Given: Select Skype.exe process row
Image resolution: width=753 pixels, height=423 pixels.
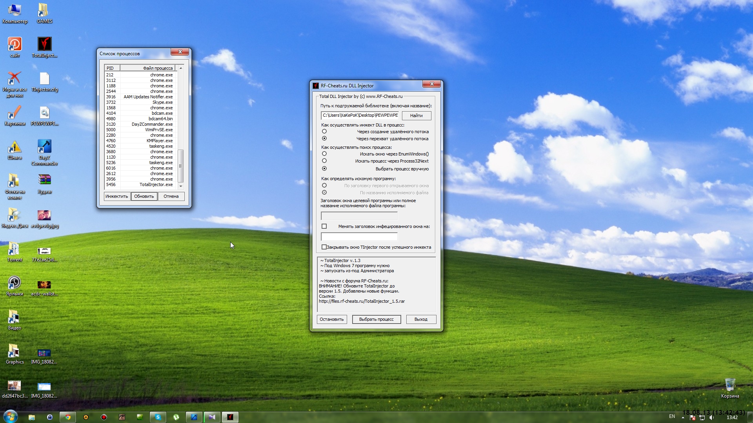Looking at the screenshot, I should click(140, 102).
